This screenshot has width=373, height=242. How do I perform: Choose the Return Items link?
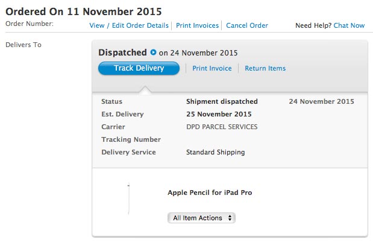tap(265, 68)
